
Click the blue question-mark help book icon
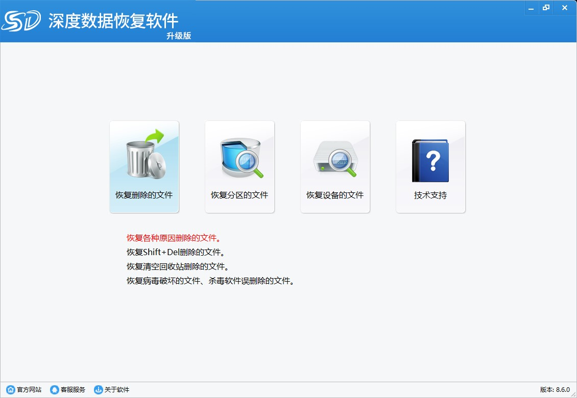(x=430, y=160)
